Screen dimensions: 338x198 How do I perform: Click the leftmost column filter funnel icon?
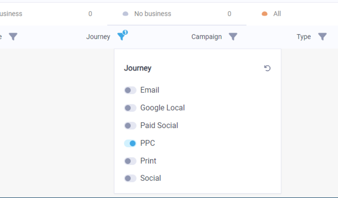click(13, 37)
